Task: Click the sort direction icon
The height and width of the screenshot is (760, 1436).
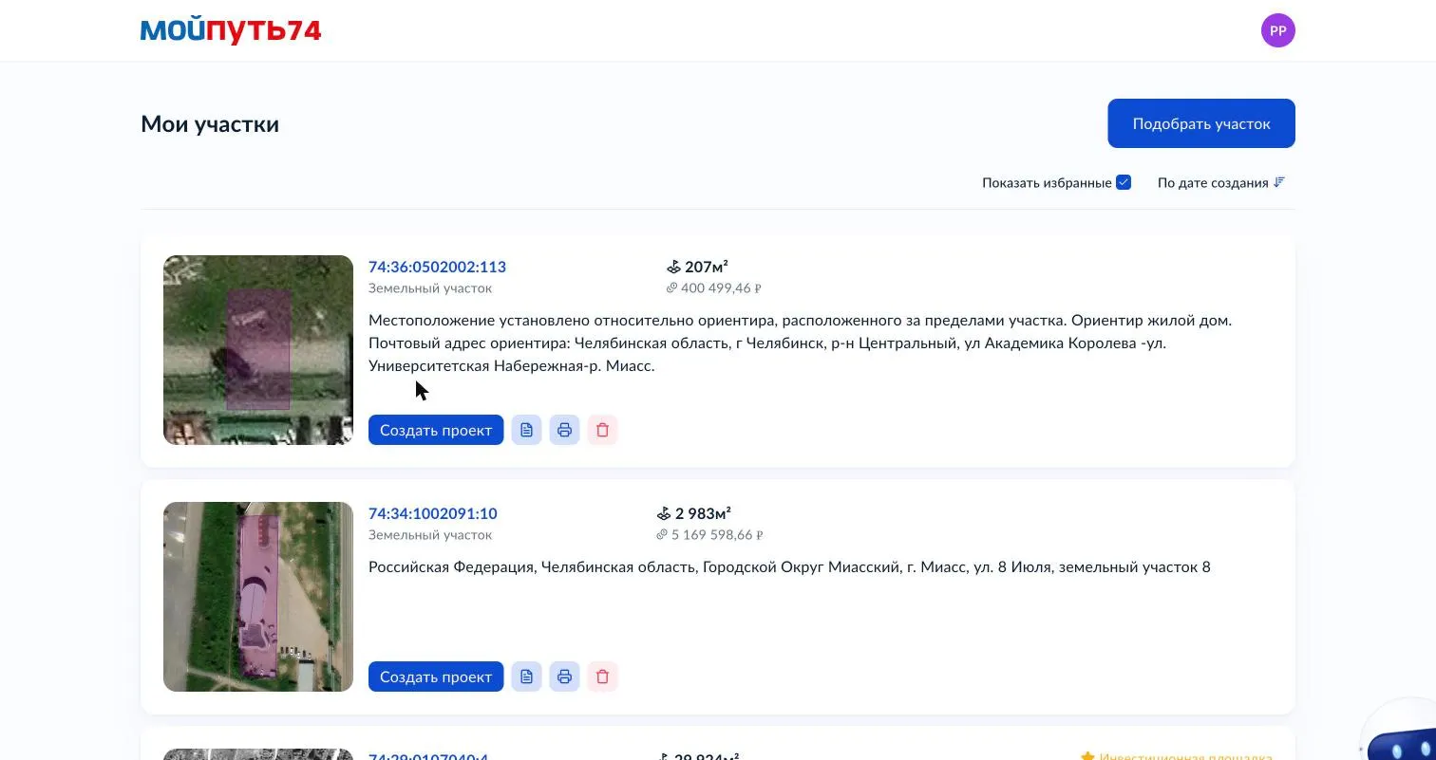Action: click(1279, 182)
